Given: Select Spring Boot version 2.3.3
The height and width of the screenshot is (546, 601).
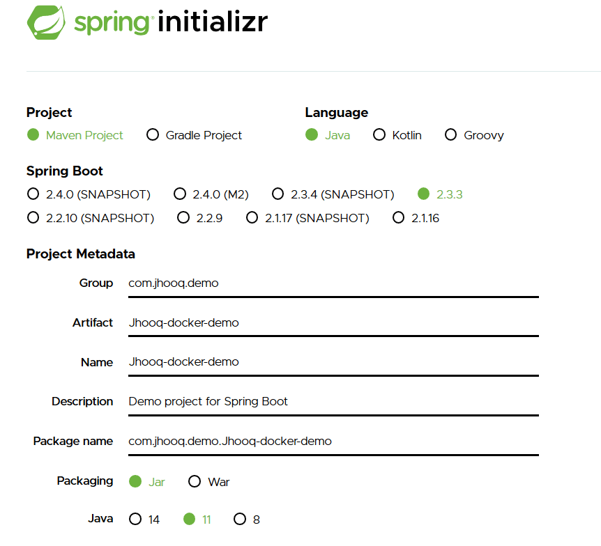Looking at the screenshot, I should tap(423, 194).
